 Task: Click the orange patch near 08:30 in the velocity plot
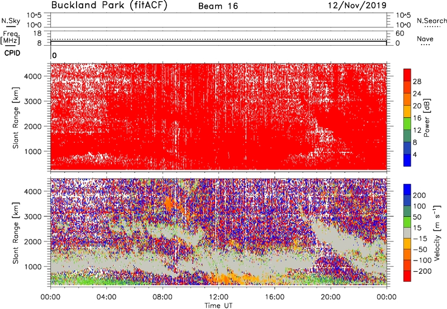(169, 204)
